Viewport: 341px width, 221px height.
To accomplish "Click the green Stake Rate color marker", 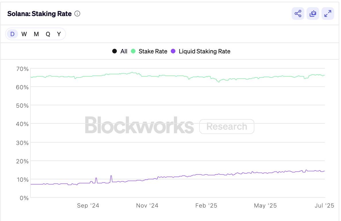I will coord(134,51).
